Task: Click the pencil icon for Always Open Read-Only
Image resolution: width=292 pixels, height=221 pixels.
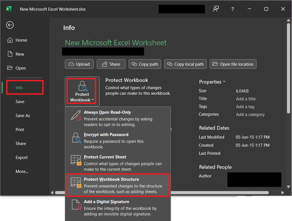Action: pos(76,115)
